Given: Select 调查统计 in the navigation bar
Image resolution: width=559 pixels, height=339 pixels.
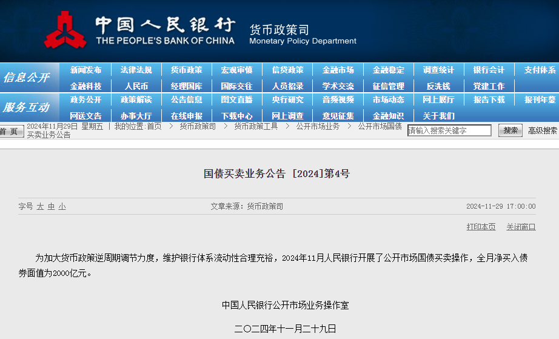Looking at the screenshot, I should coord(438,70).
